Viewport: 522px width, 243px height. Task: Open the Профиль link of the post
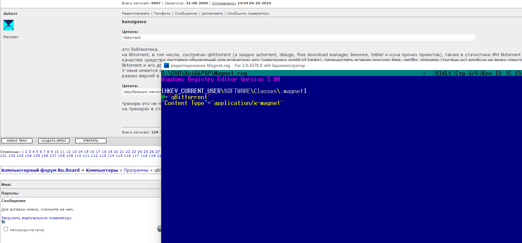click(162, 14)
